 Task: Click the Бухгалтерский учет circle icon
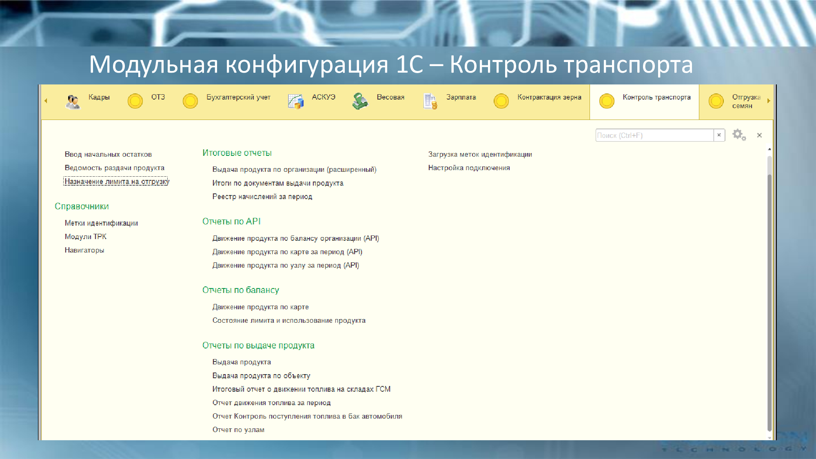point(190,101)
